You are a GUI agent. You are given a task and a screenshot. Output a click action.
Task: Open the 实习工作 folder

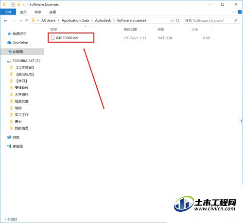pyautogui.click(x=21, y=115)
